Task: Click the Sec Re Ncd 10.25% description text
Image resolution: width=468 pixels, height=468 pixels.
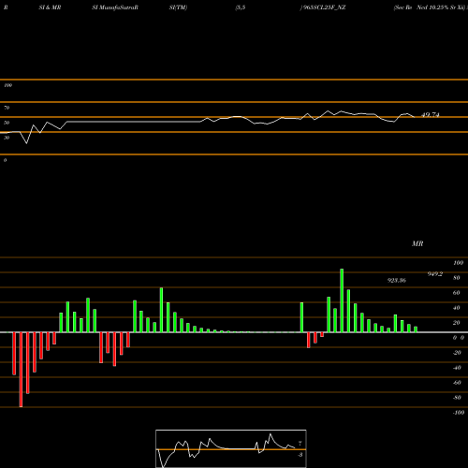Action: [430, 7]
